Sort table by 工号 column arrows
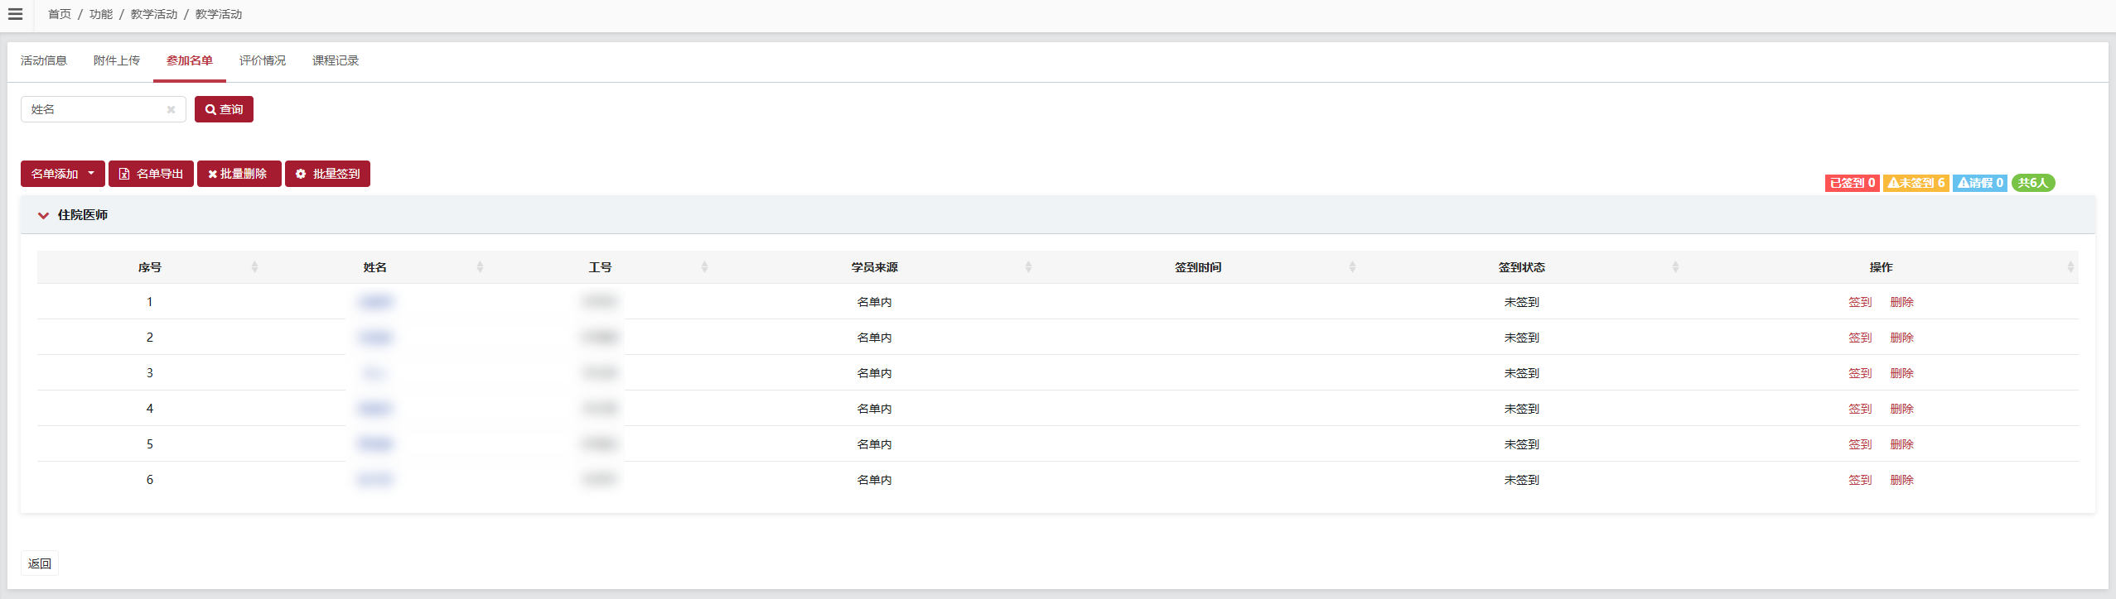2116x599 pixels. [704, 267]
